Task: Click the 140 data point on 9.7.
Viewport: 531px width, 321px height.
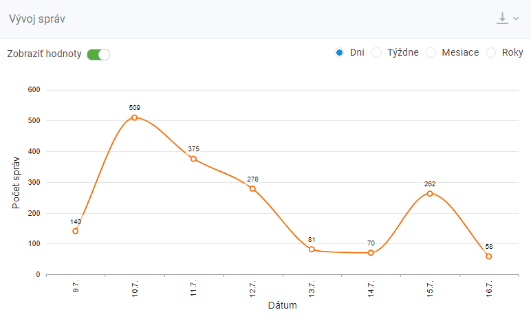Action: 76,232
